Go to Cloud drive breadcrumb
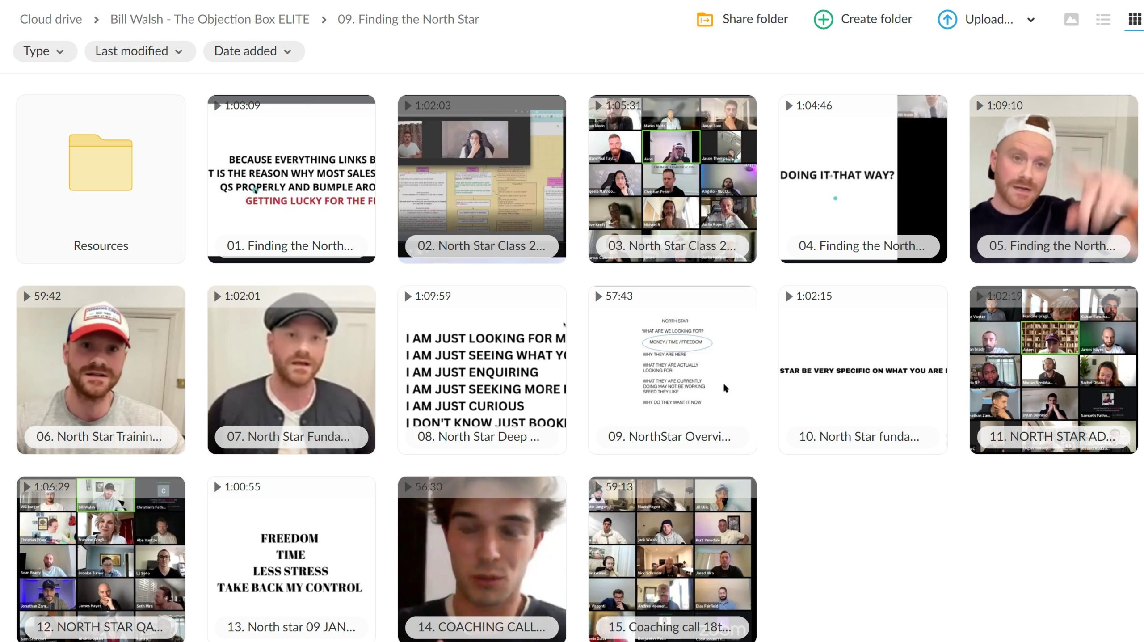The image size is (1144, 642). tap(51, 19)
